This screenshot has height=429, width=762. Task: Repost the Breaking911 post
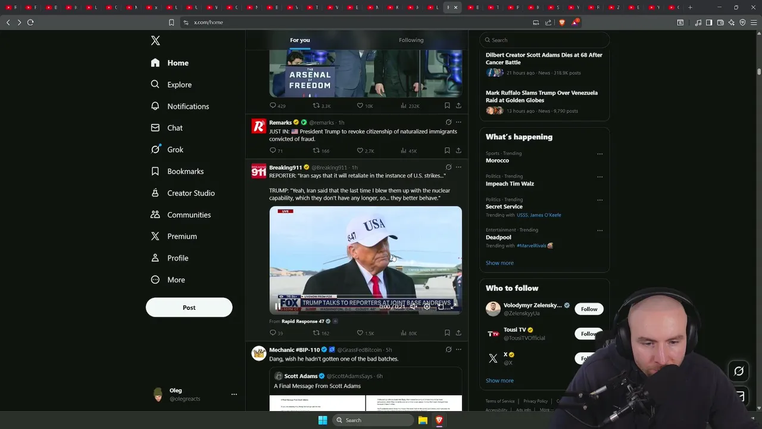tap(321, 333)
